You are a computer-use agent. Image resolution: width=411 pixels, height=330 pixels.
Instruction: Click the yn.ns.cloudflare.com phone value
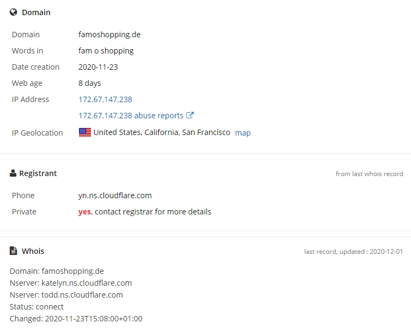115,196
